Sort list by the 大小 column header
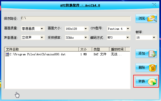 85,49
